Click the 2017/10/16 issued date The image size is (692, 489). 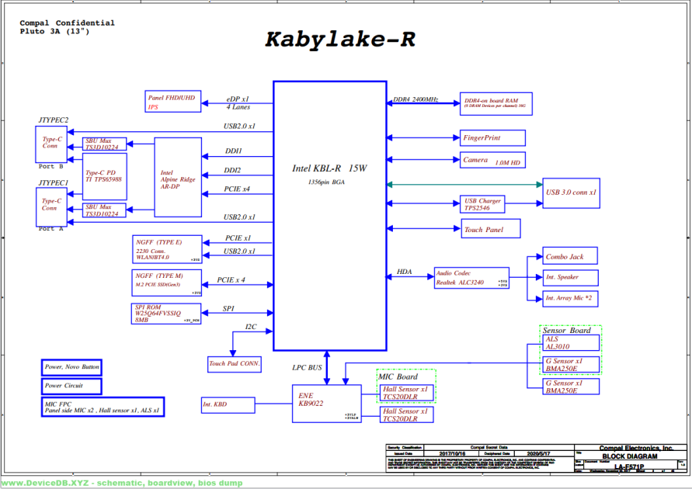(x=452, y=454)
